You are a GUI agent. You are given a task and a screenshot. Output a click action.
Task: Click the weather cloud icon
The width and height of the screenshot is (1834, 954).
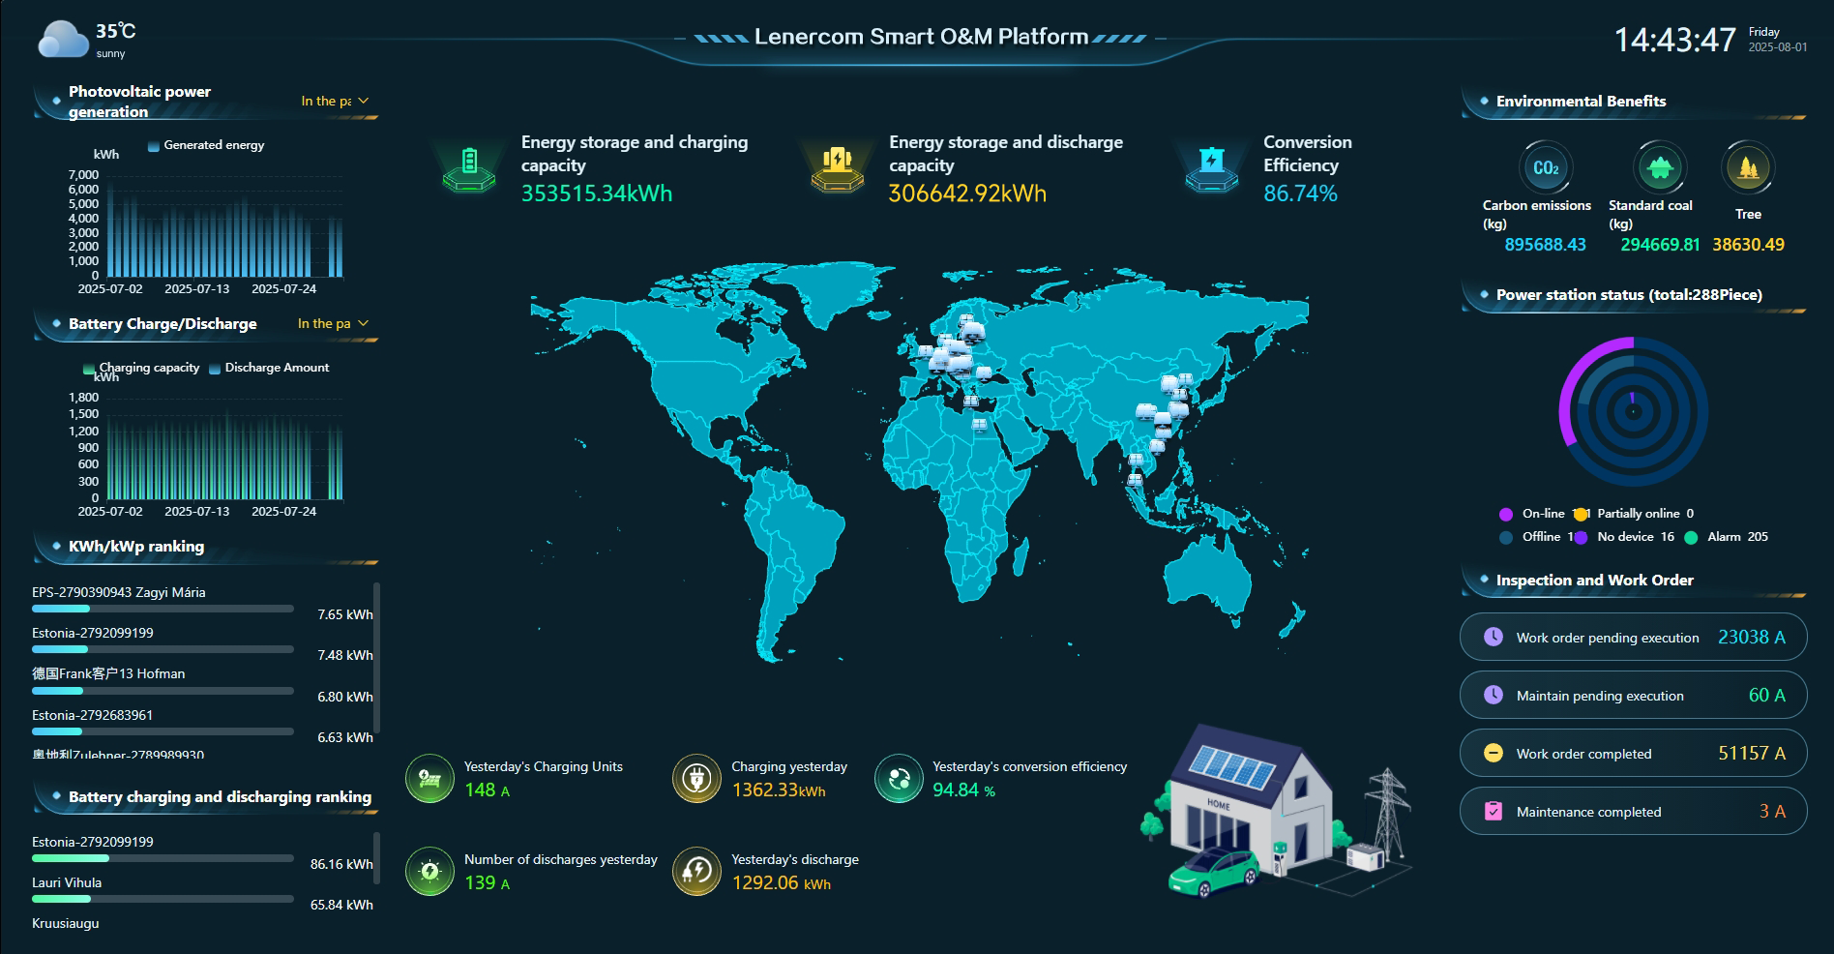tap(63, 40)
